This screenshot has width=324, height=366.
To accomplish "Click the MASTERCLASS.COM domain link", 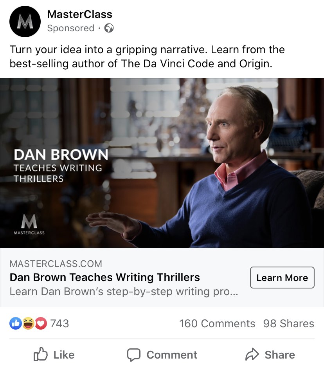I will click(x=56, y=264).
